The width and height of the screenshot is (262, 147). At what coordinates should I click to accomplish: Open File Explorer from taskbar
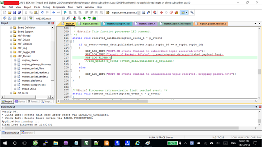(x=56, y=143)
